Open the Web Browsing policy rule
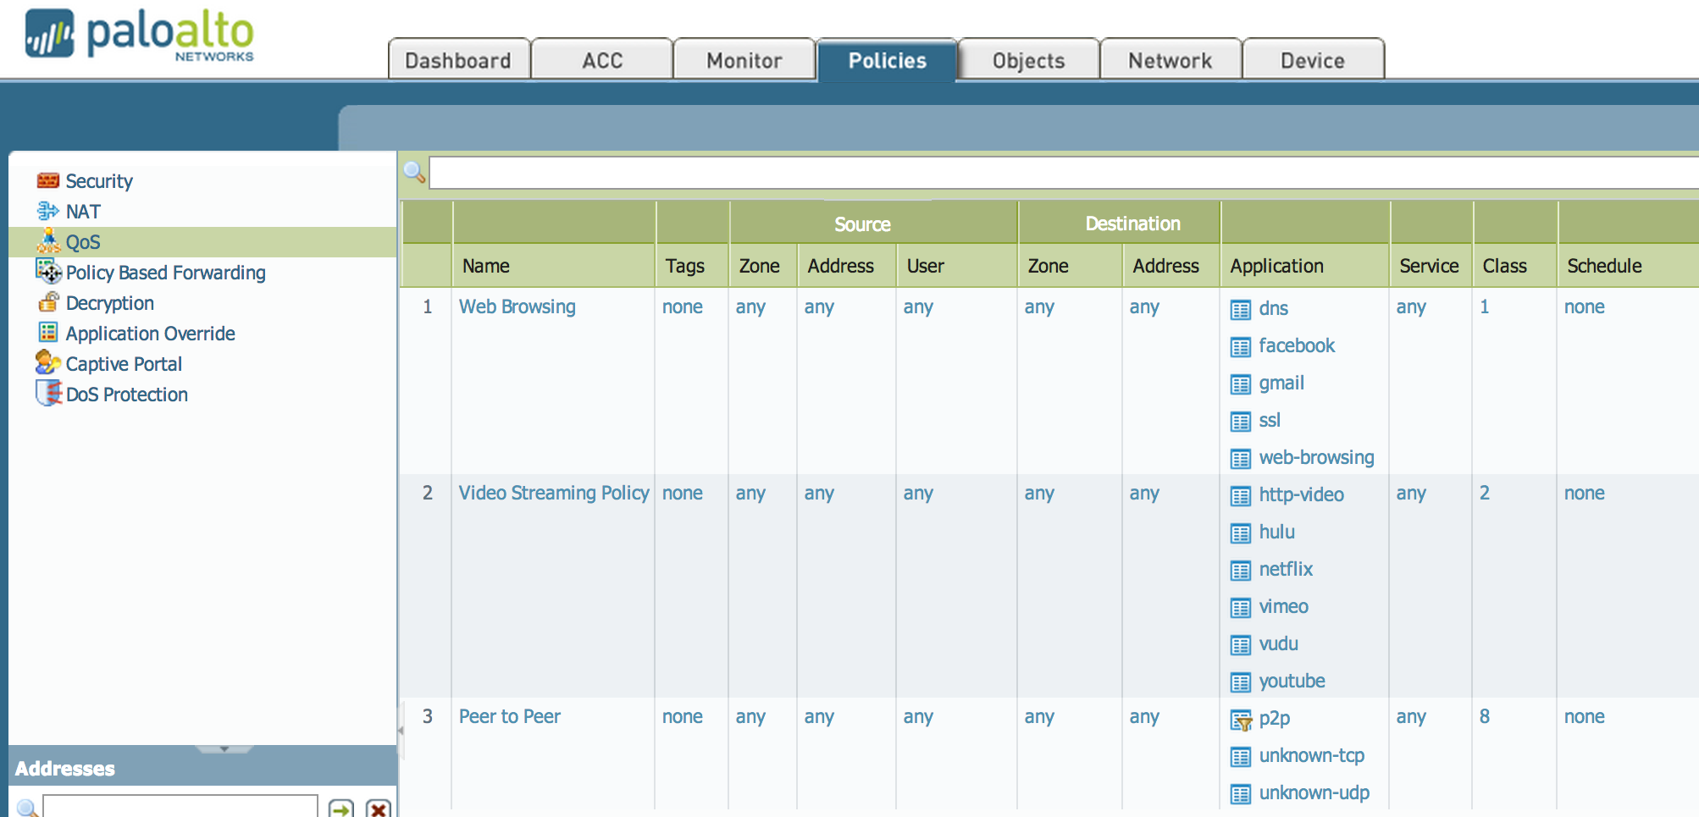The height and width of the screenshot is (817, 1699). tap(517, 306)
